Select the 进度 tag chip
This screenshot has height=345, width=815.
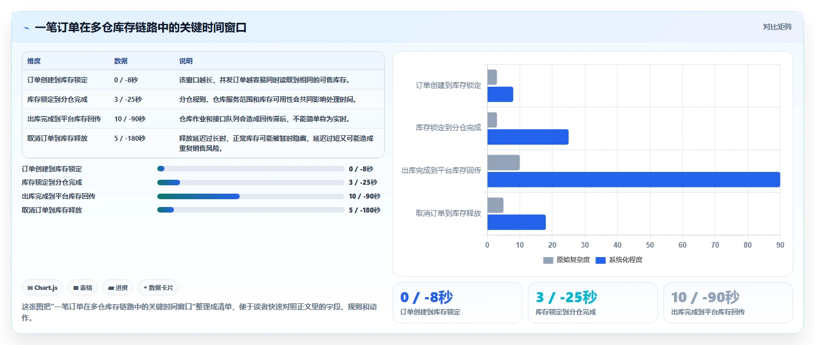[x=118, y=288]
